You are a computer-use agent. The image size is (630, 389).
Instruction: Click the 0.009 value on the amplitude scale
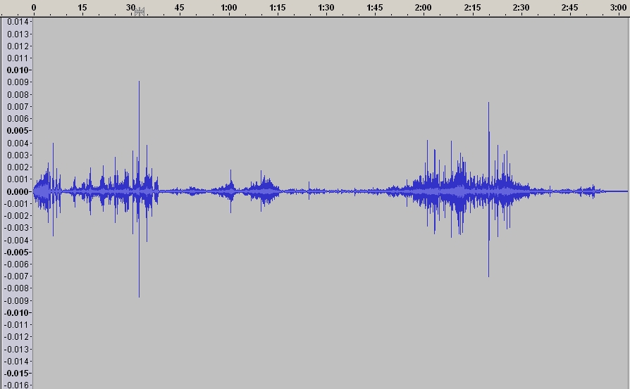18,82
